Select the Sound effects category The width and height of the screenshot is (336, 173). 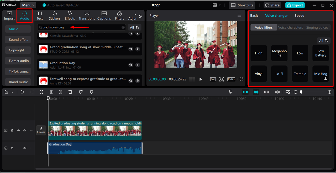18,40
